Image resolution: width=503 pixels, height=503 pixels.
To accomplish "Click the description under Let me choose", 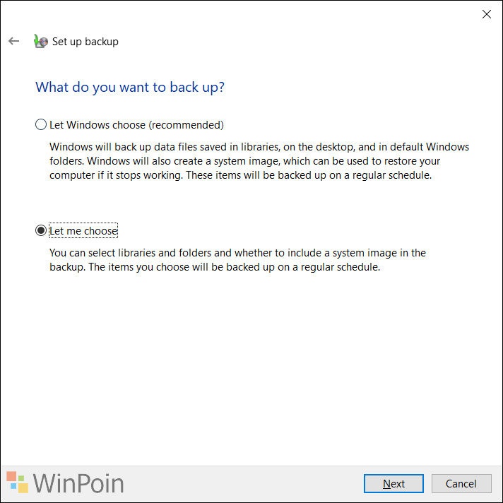I will pos(237,260).
